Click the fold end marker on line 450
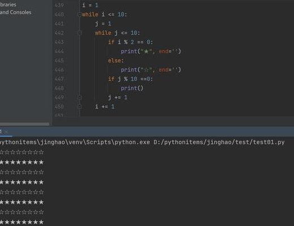The width and height of the screenshot is (294, 226). pos(79,107)
